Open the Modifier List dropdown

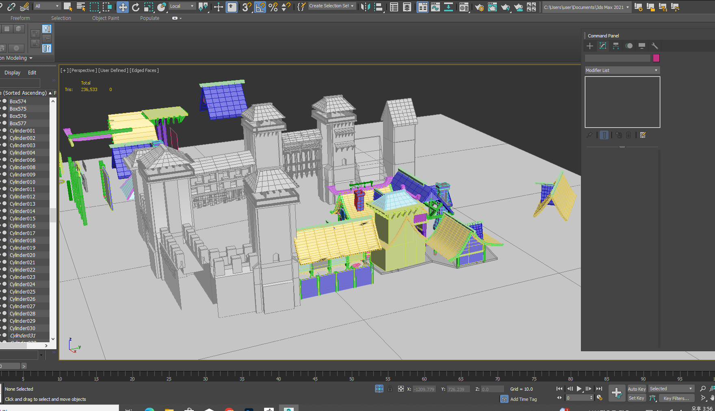622,70
